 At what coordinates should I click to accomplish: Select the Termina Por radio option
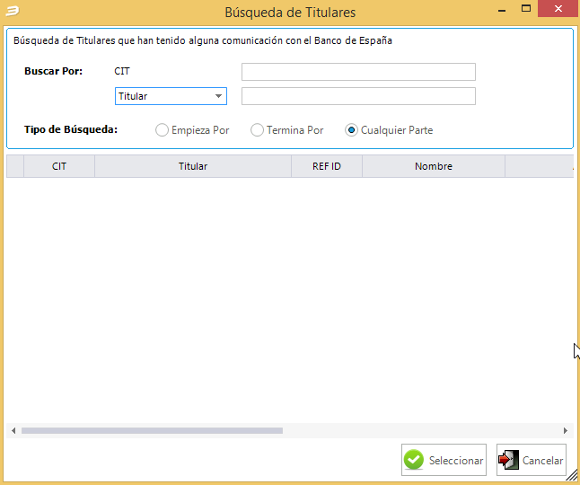click(x=258, y=130)
